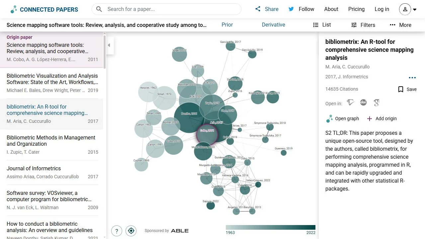Click the Small, 1973 graph node
Image resolution: width=425 pixels, height=239 pixels.
point(165,98)
